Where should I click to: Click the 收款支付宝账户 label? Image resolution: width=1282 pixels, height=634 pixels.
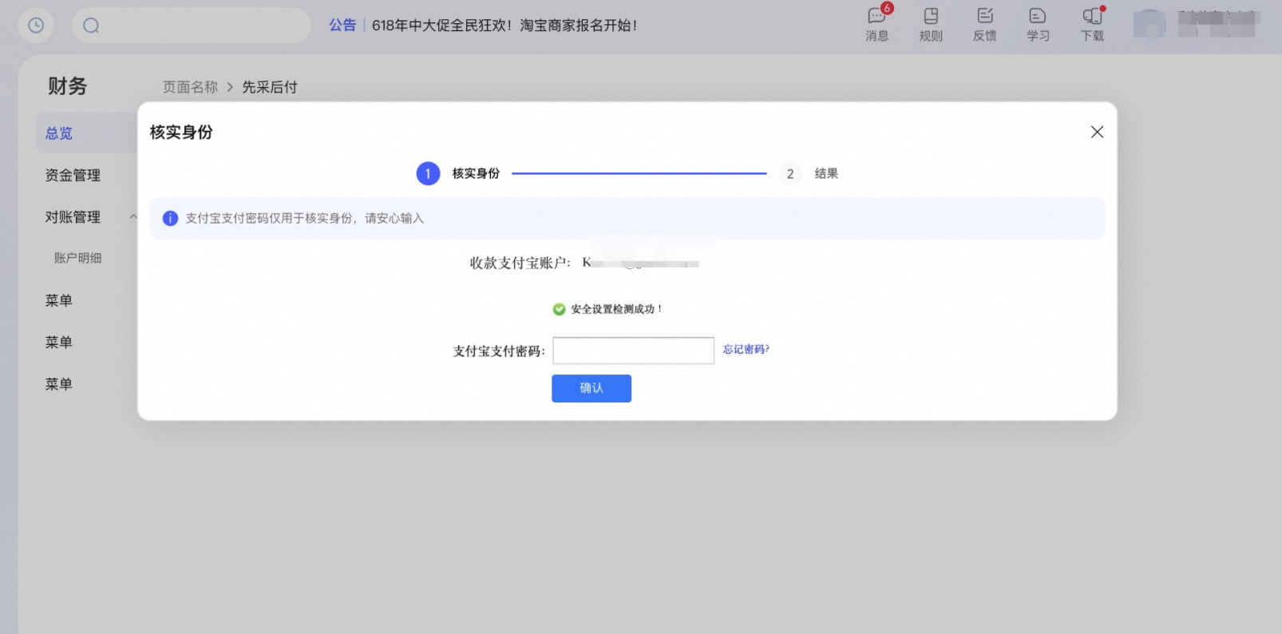pyautogui.click(x=520, y=263)
